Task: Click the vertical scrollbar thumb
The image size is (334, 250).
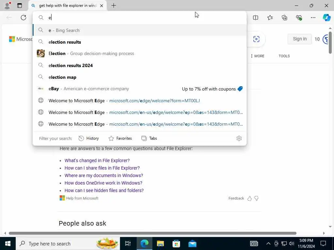Action: tap(330, 43)
